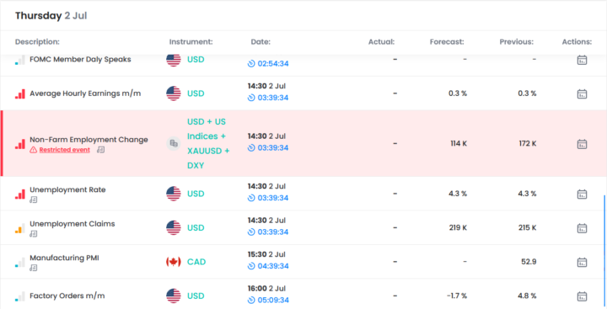The image size is (607, 309).
Task: Click the Forecast column header
Action: [x=447, y=42]
